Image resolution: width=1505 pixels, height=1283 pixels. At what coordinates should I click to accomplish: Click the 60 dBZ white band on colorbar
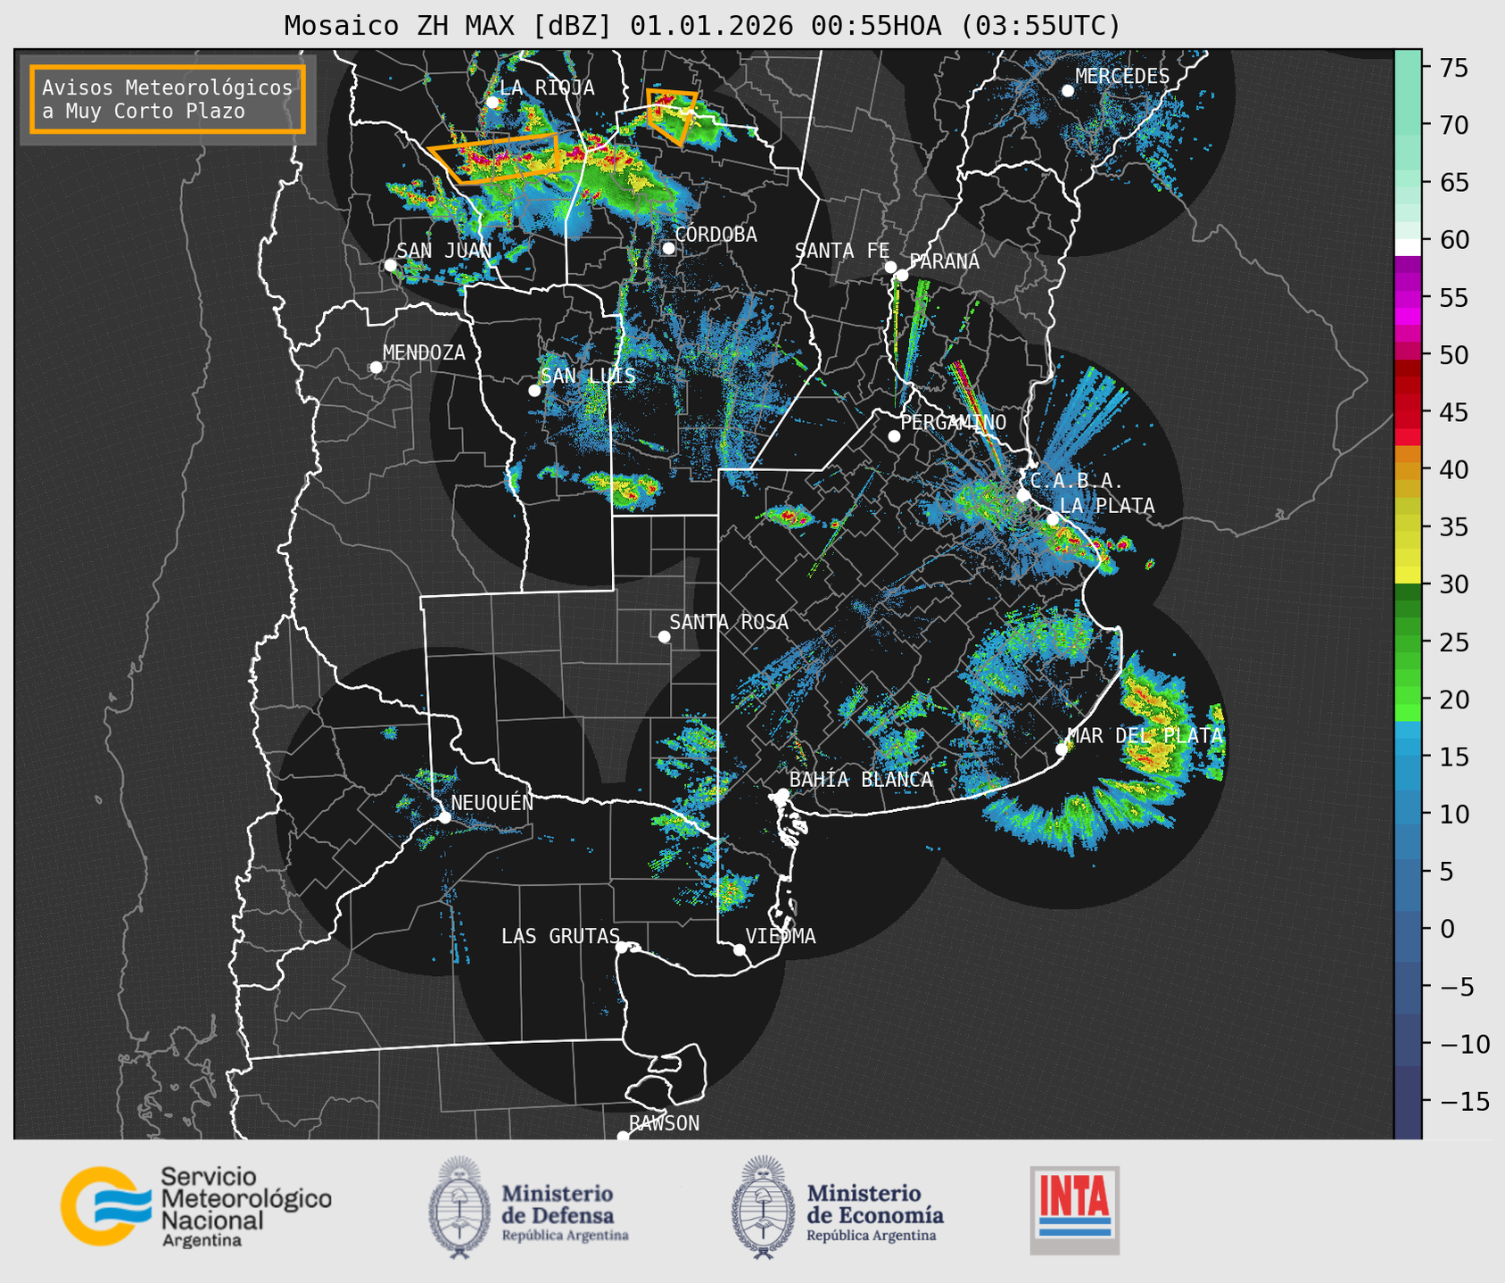(1407, 247)
